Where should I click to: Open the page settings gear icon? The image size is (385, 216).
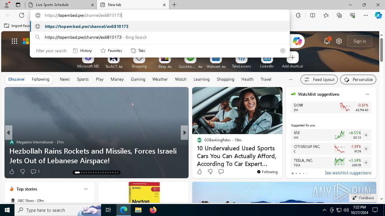click(339, 41)
